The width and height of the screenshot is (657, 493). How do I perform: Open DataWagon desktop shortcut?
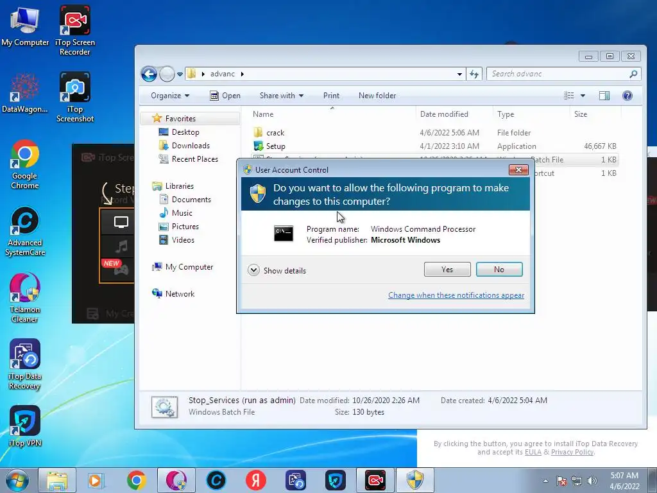tap(25, 93)
